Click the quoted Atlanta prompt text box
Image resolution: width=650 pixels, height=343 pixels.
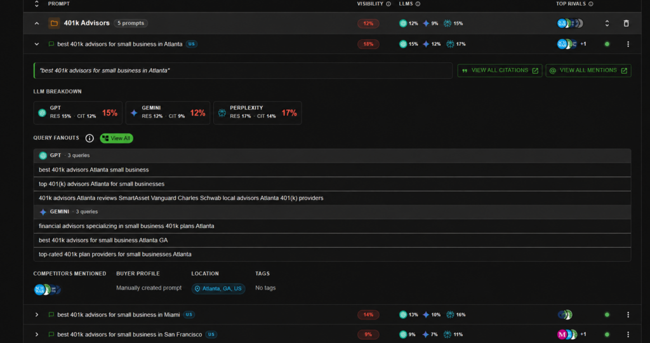point(243,71)
